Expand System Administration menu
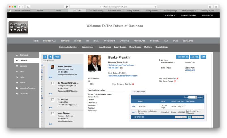Screen dimensions: 227x138 coord(69,47)
